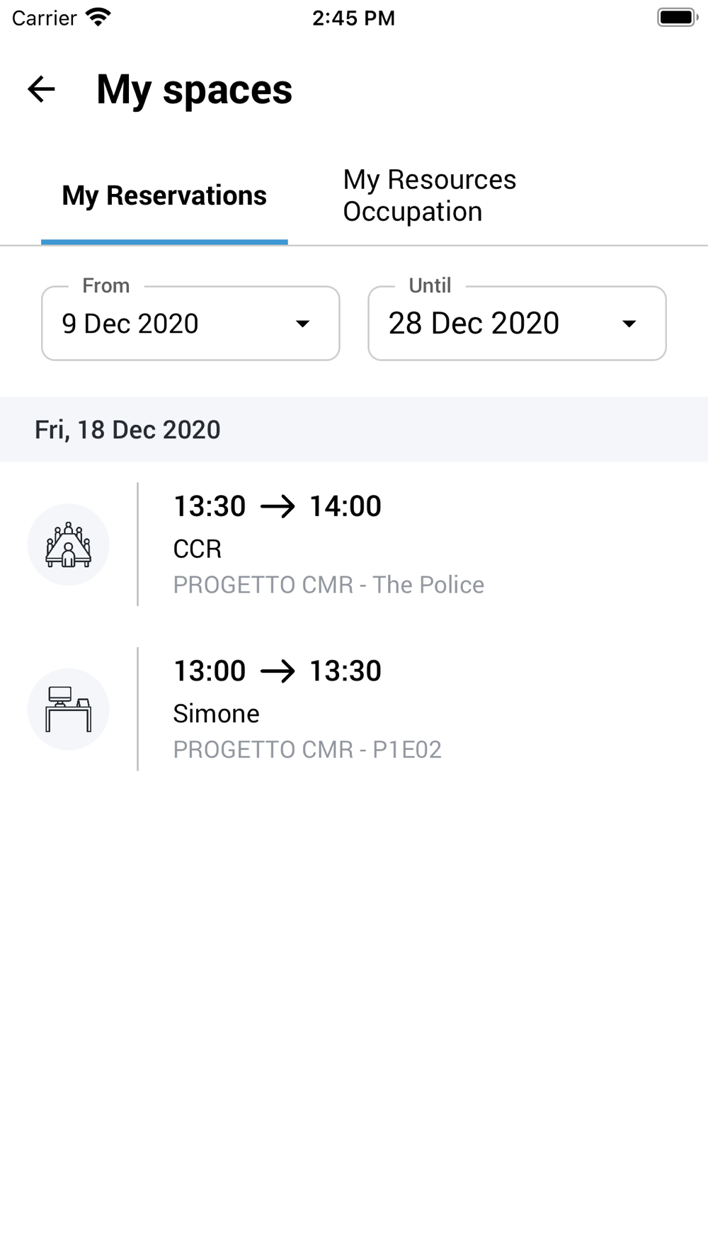Viewport: 708px width, 1259px height.
Task: Tap the back arrow icon
Action: click(x=41, y=89)
